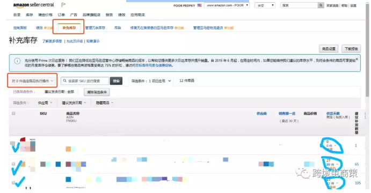371x193 pixels.
Task: Click the amazon seller central logo
Action: 34,5
